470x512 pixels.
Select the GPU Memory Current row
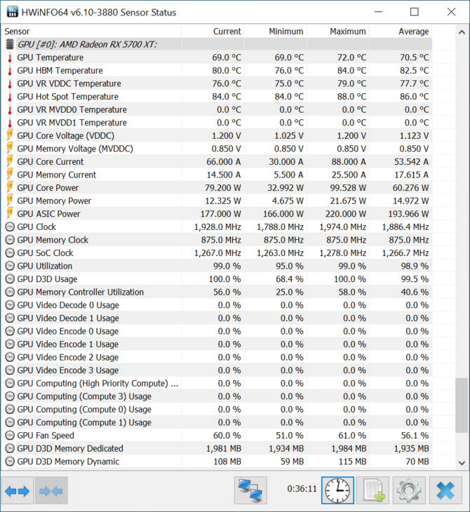point(218,175)
